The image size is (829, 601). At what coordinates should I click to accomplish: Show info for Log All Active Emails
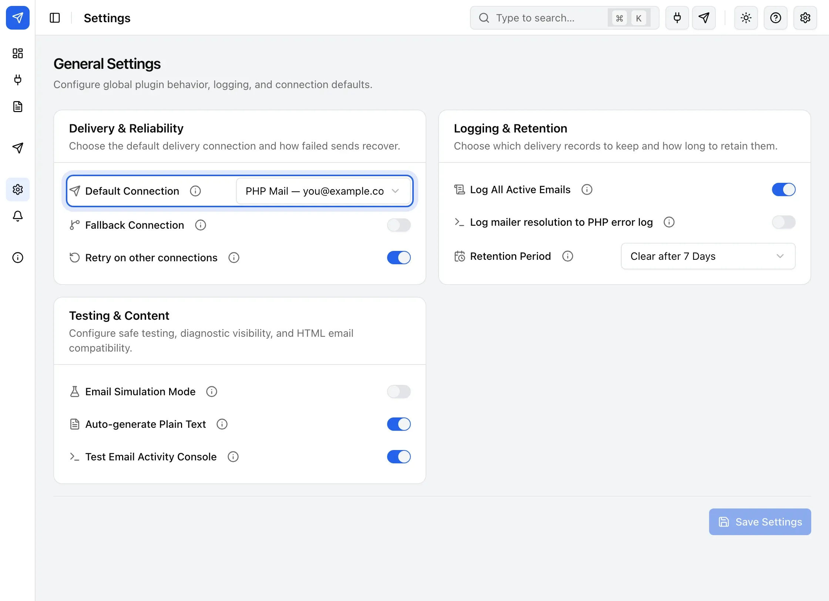tap(587, 189)
